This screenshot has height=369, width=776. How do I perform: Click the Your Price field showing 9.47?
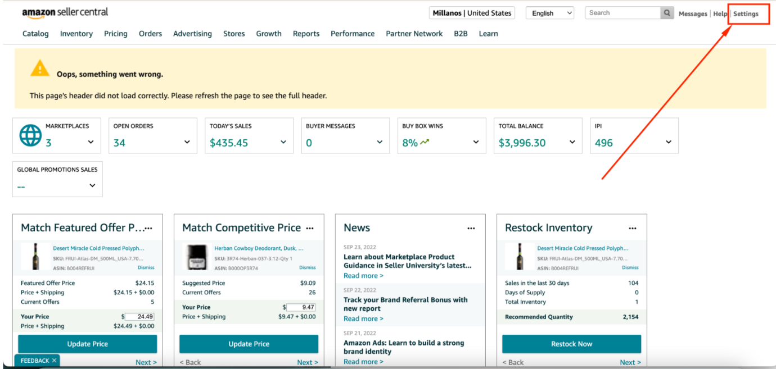[x=301, y=307]
